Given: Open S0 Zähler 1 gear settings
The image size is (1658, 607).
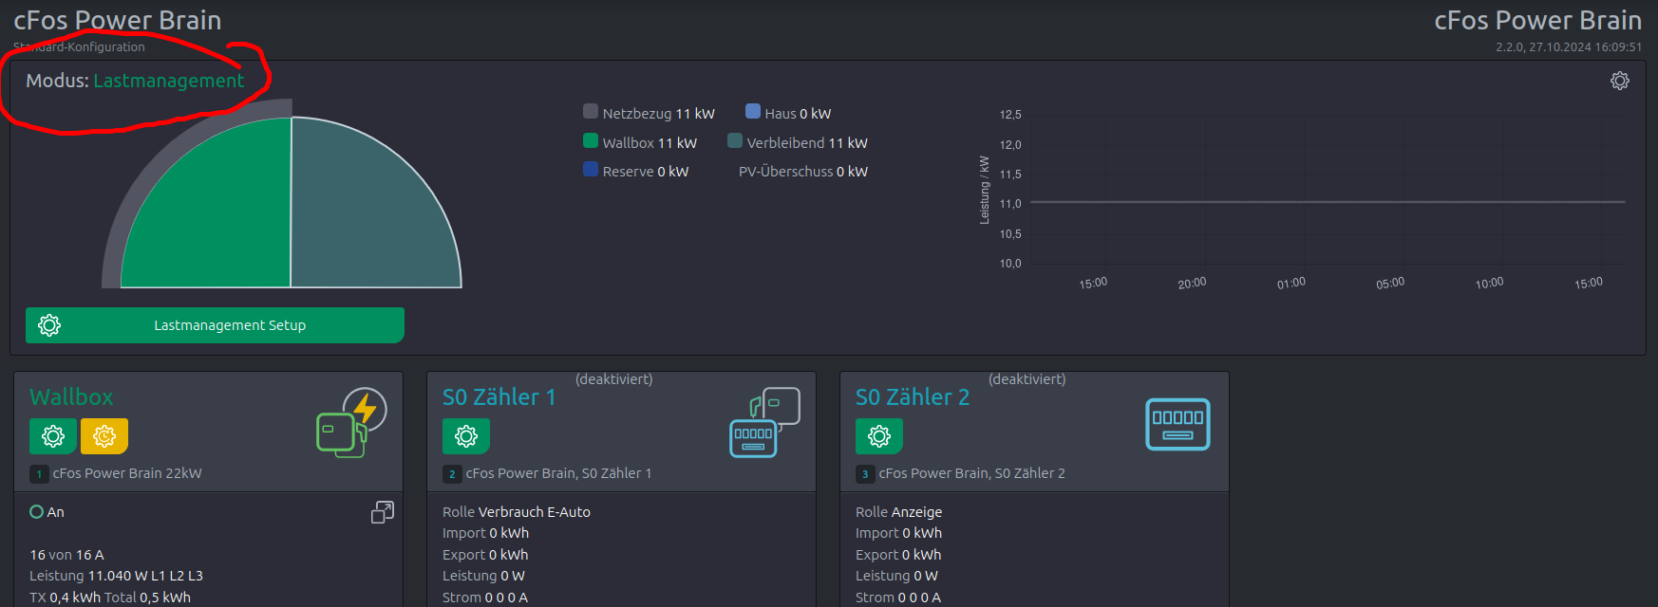Looking at the screenshot, I should point(466,436).
